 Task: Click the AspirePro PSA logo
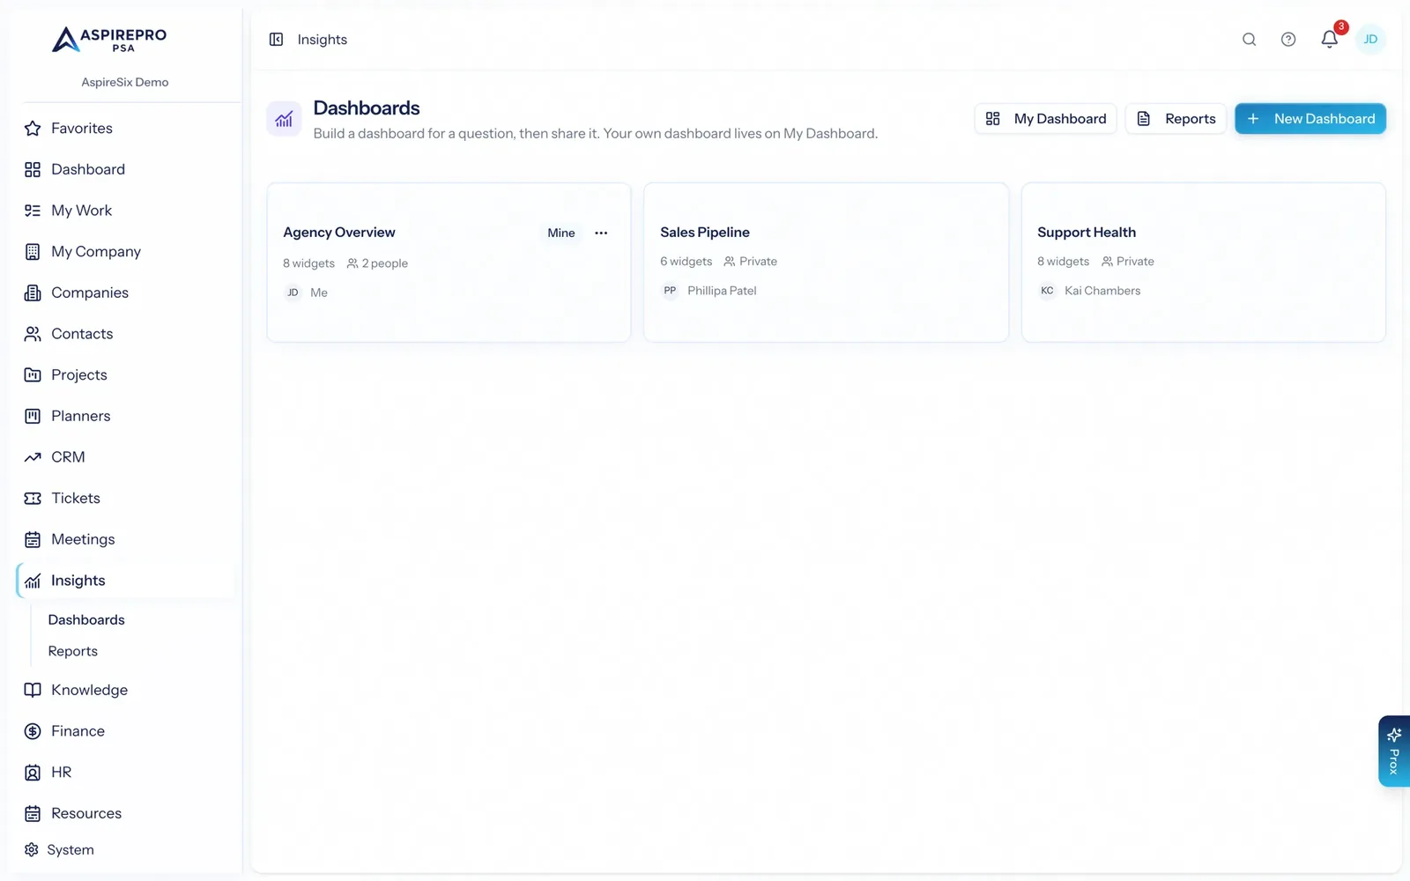click(109, 40)
